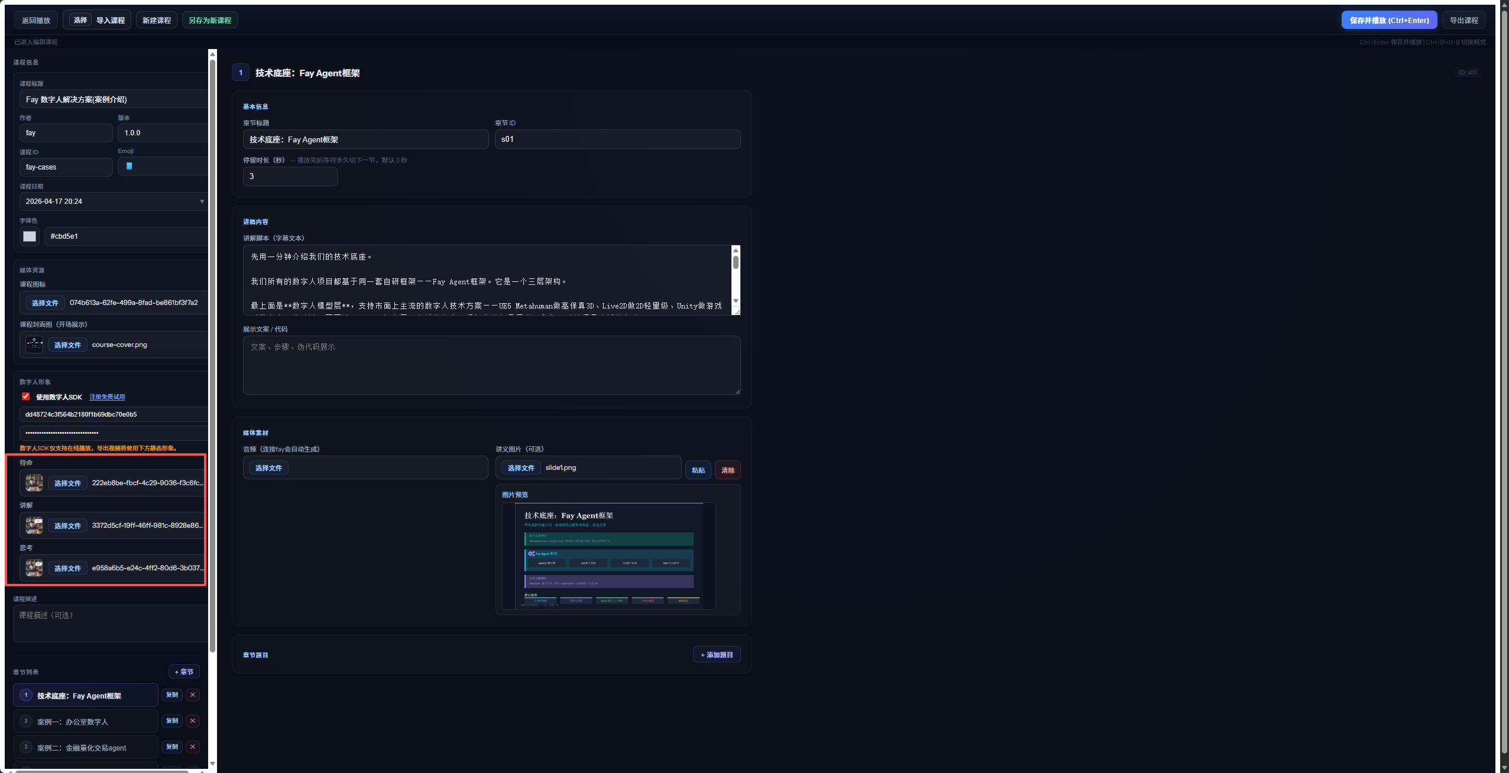Click the 讲解 avatar thumbnail icon
The height and width of the screenshot is (773, 1509).
coord(34,525)
